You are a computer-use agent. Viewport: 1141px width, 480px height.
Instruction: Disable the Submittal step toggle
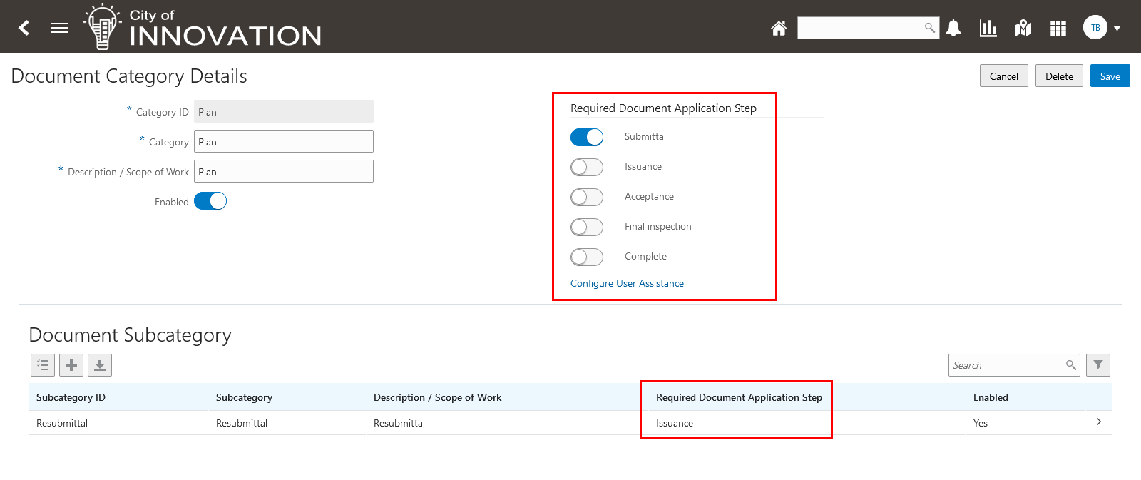click(587, 137)
